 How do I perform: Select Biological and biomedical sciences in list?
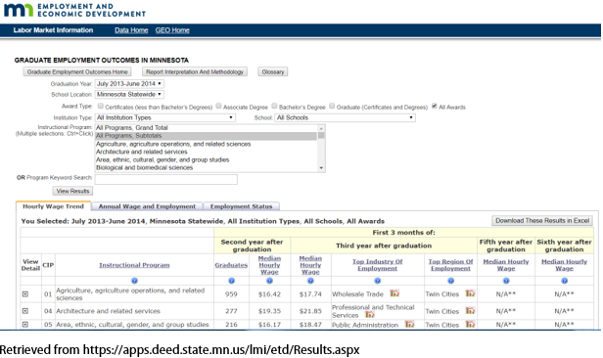pos(207,168)
